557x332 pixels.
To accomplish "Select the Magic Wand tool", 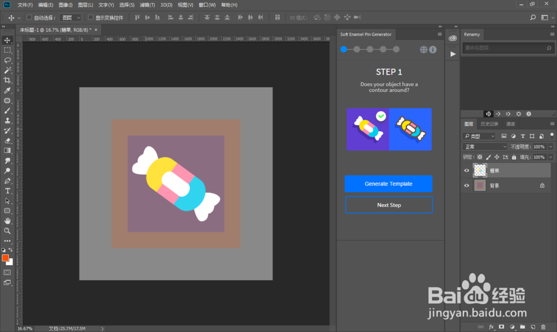I will point(7,70).
